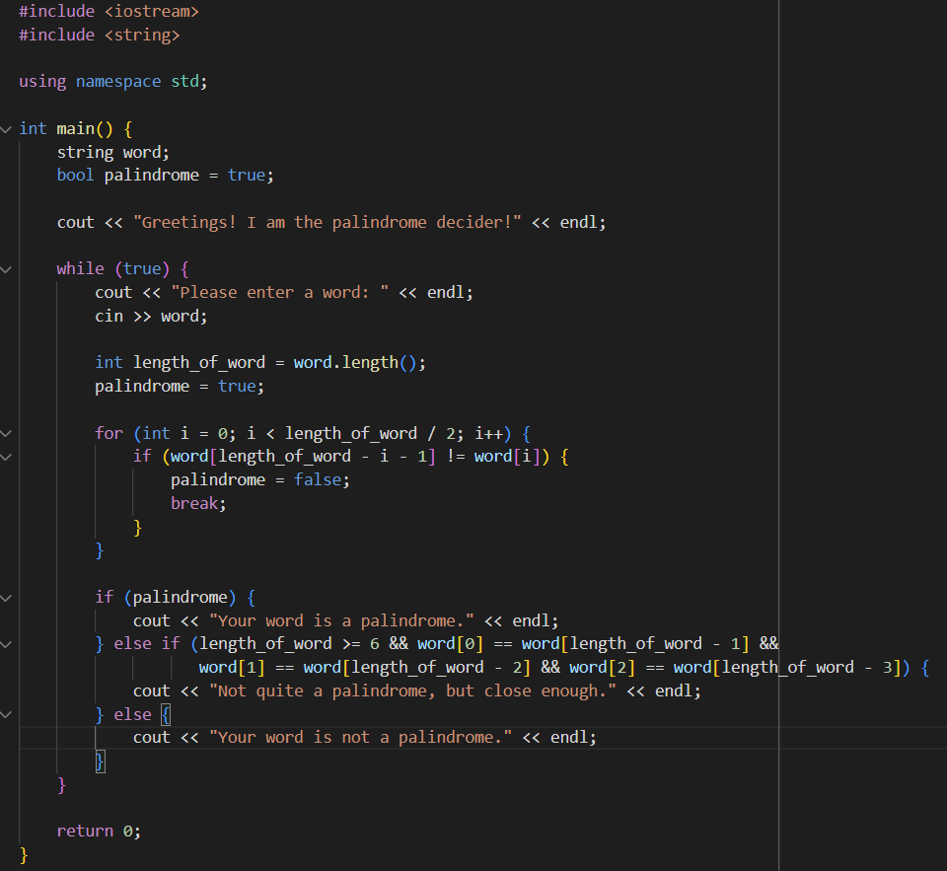The image size is (947, 871).
Task: Collapse the main function fold arrow
Action: [x=7, y=128]
